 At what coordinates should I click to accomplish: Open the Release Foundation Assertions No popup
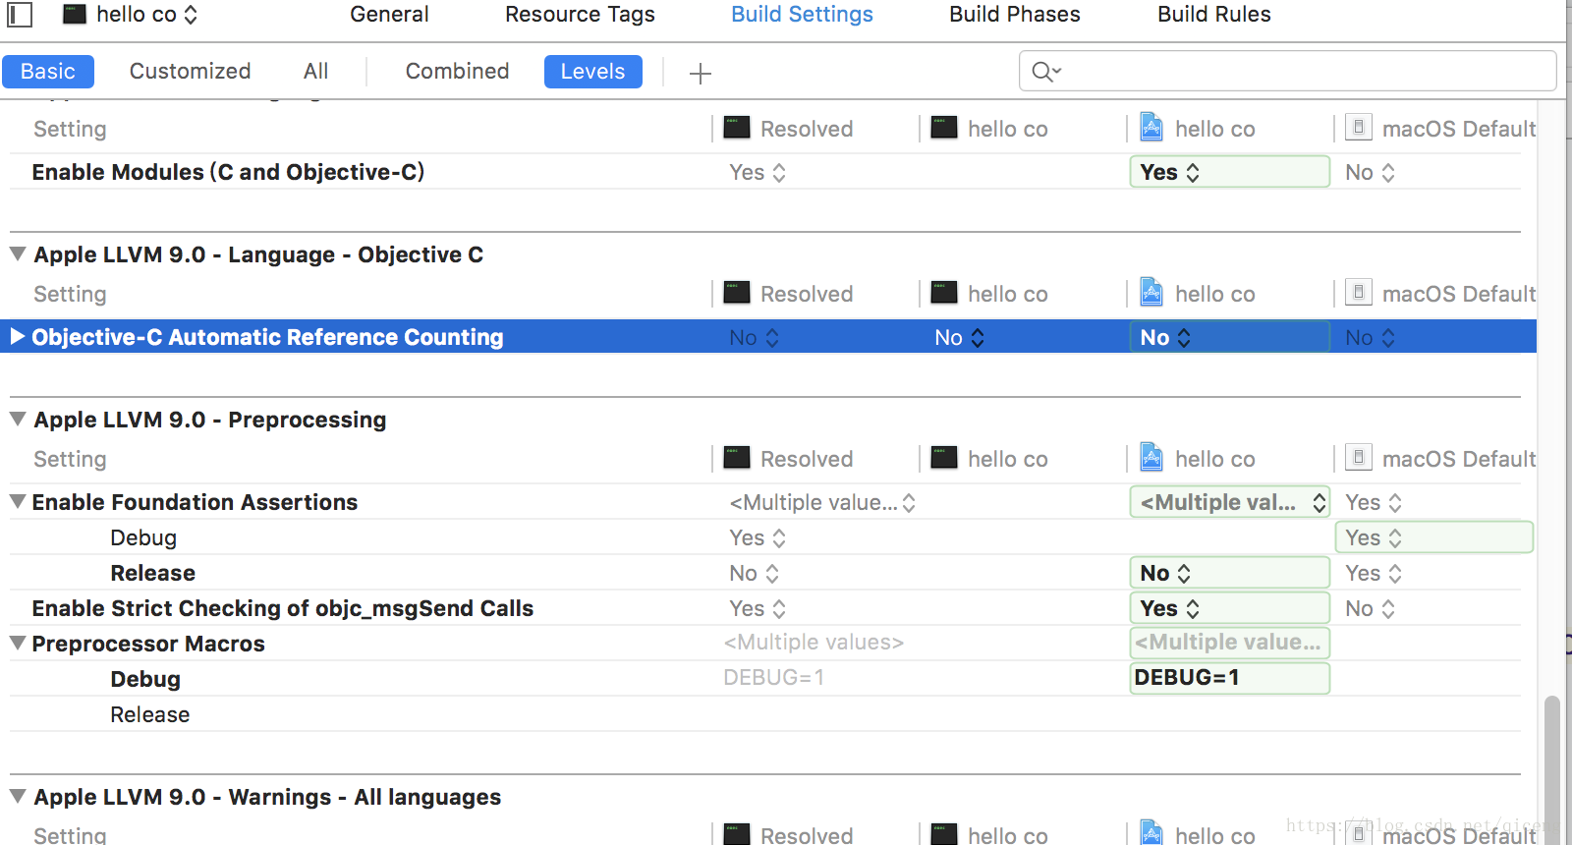(x=1229, y=573)
